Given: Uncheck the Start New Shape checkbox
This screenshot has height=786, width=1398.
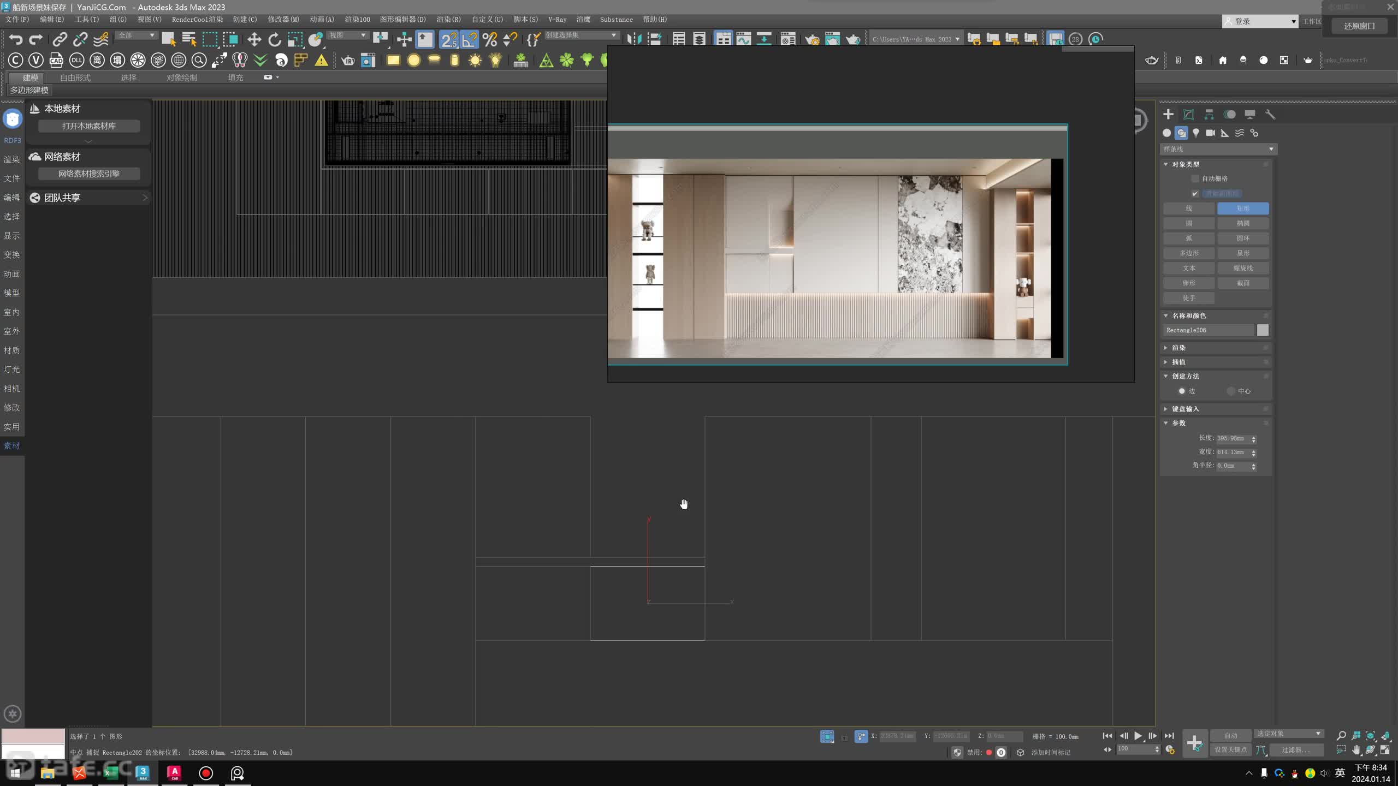Looking at the screenshot, I should 1195,194.
